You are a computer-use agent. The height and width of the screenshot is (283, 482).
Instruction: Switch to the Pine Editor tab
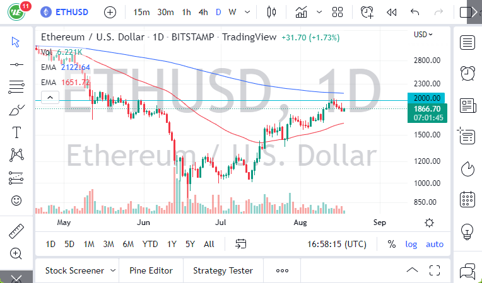pos(151,270)
